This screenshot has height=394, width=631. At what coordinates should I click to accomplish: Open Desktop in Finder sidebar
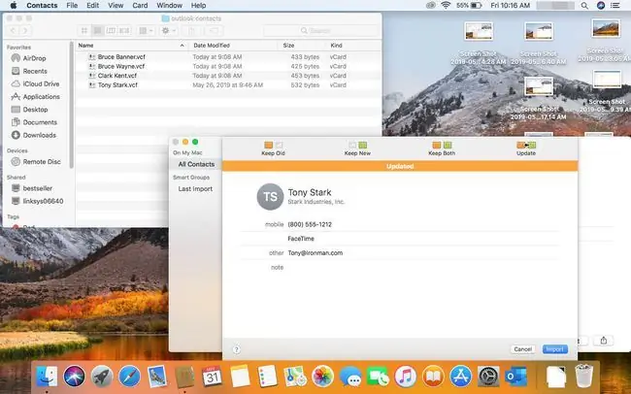35,110
